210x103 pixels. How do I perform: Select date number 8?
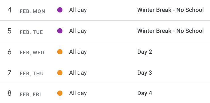click(x=9, y=93)
